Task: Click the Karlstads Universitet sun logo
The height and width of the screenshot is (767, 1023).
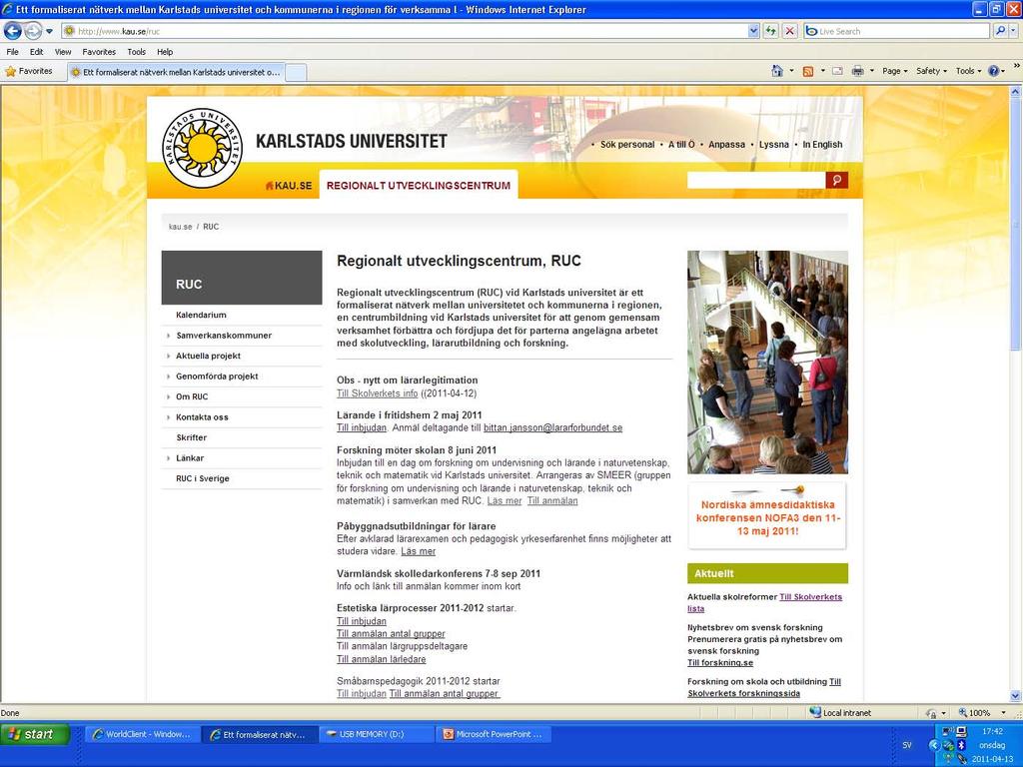Action: pyautogui.click(x=202, y=149)
